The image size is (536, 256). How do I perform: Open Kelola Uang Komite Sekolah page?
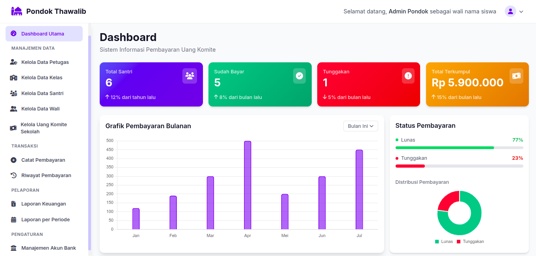pyautogui.click(x=44, y=128)
